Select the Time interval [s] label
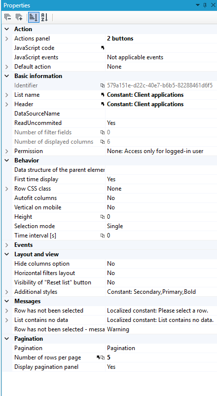This screenshot has height=396, width=217. 35,236
